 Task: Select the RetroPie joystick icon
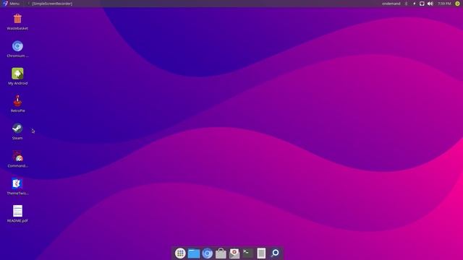pyautogui.click(x=17, y=101)
